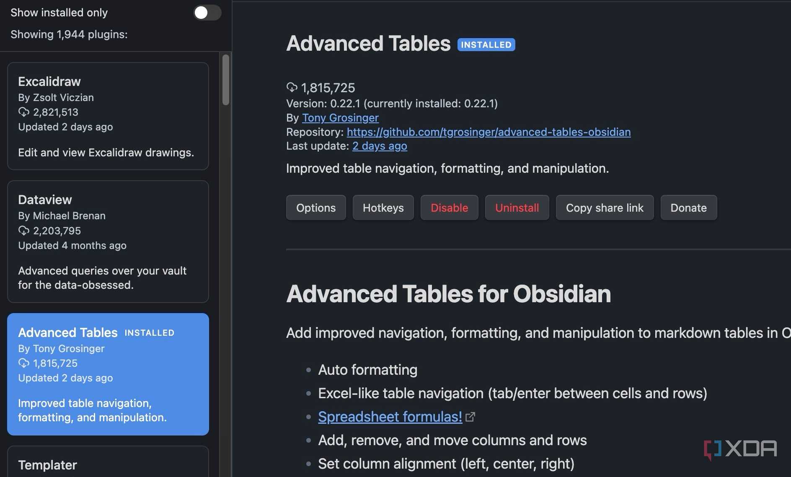Click the Set column alignment bullet item
This screenshot has width=791, height=477.
click(x=446, y=464)
